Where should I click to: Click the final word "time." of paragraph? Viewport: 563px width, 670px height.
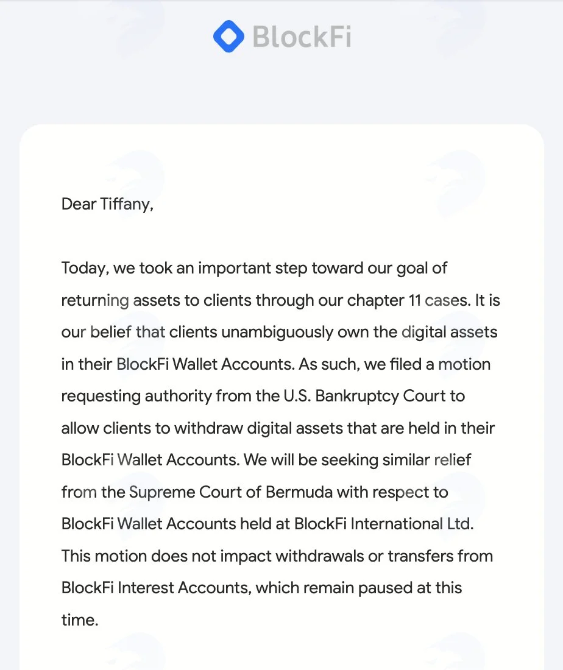click(80, 620)
